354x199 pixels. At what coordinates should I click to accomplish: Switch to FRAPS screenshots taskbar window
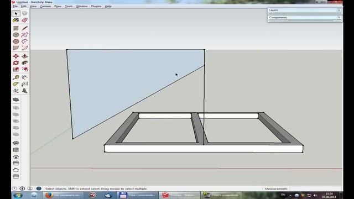pyautogui.click(x=221, y=195)
